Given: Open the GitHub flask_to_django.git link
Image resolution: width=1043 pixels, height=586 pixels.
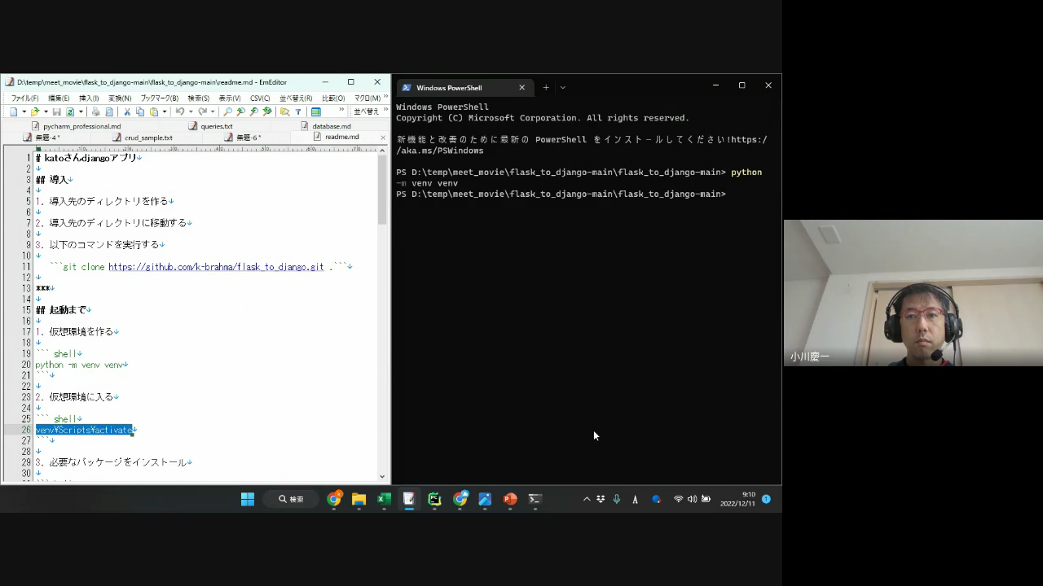Looking at the screenshot, I should tap(215, 267).
